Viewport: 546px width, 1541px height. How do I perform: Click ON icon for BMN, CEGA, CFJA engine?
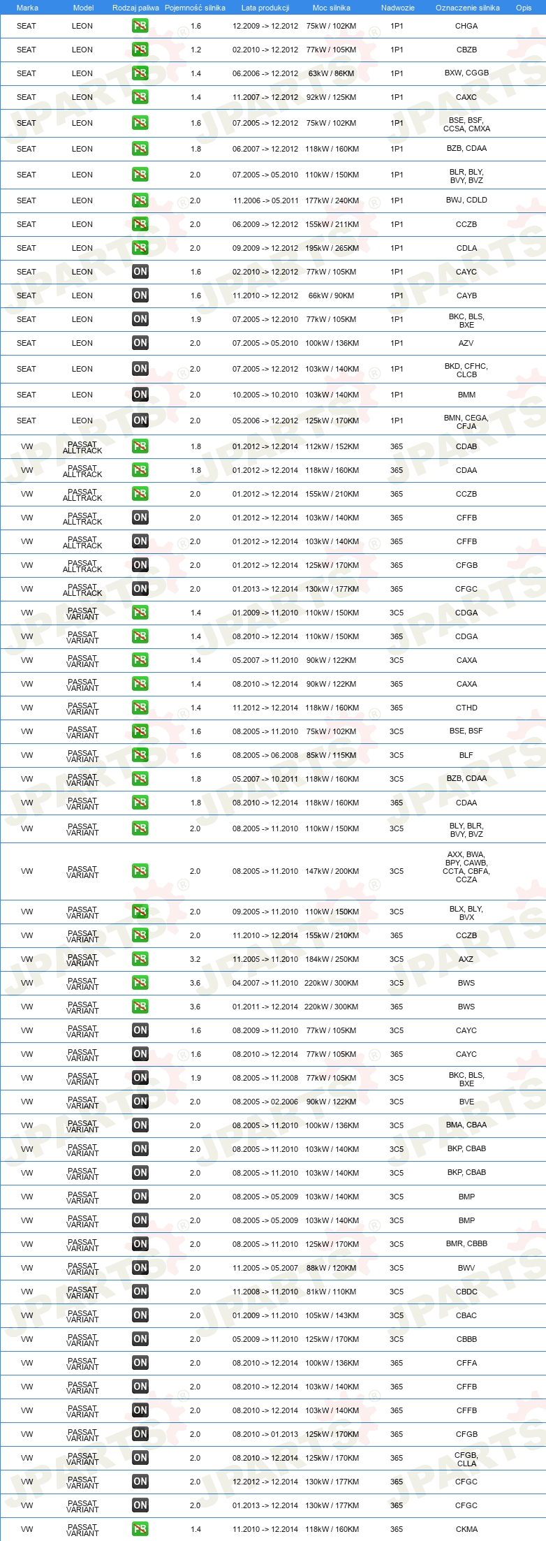coord(140,421)
